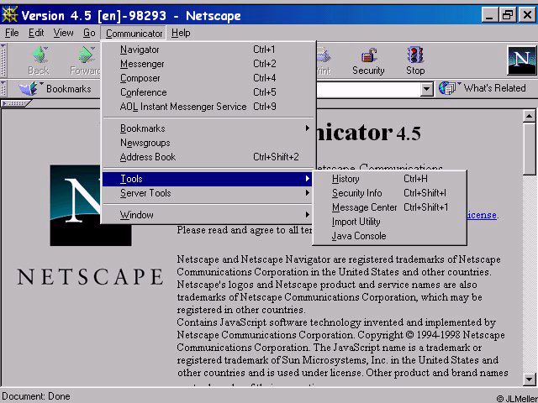The image size is (538, 403).
Task: Click inside the location input field
Action: [x=368, y=90]
